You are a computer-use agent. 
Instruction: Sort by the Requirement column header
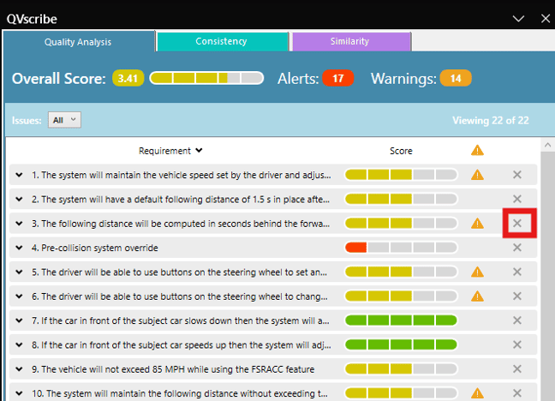[x=170, y=151]
